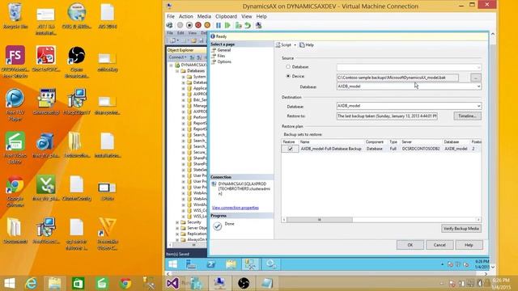Revert the VM using green arrow icon
The image size is (518, 291).
point(248,25)
